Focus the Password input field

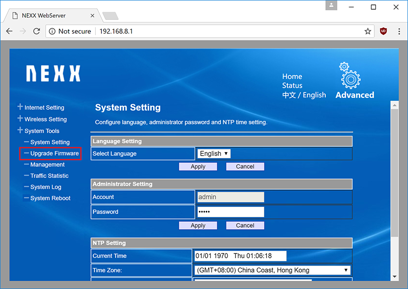tap(231, 212)
